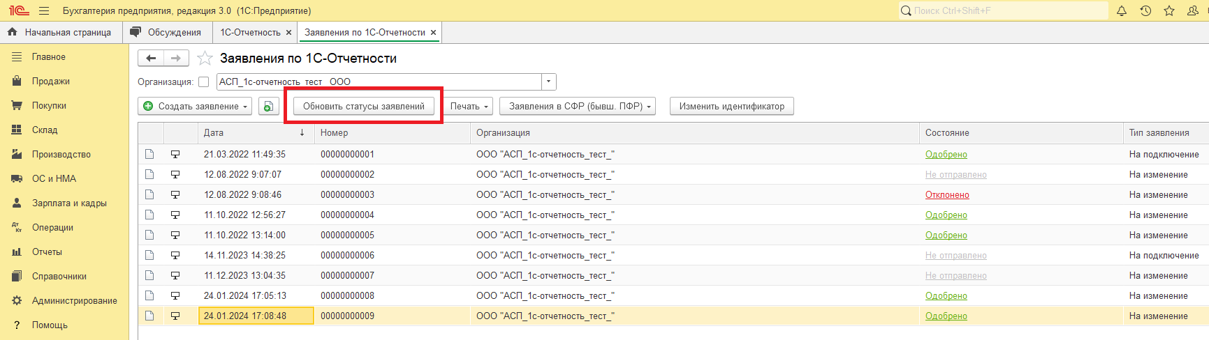Expand the organization dropdown arrow

(549, 82)
